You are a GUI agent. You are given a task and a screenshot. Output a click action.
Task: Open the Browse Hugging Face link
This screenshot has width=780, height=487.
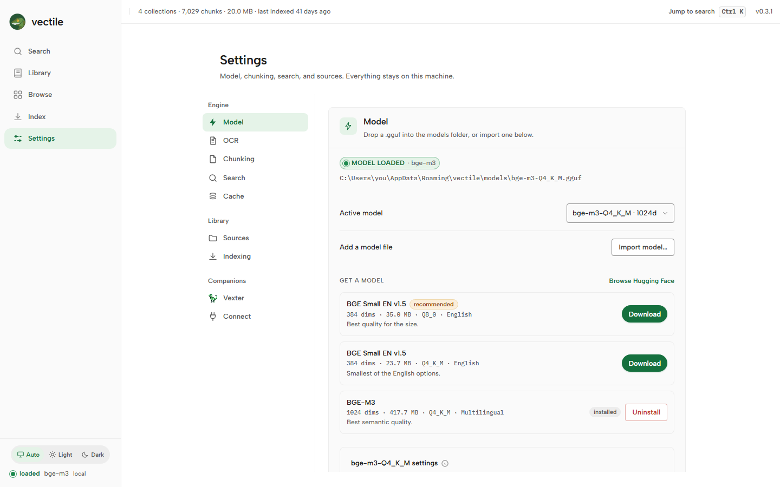tap(641, 281)
